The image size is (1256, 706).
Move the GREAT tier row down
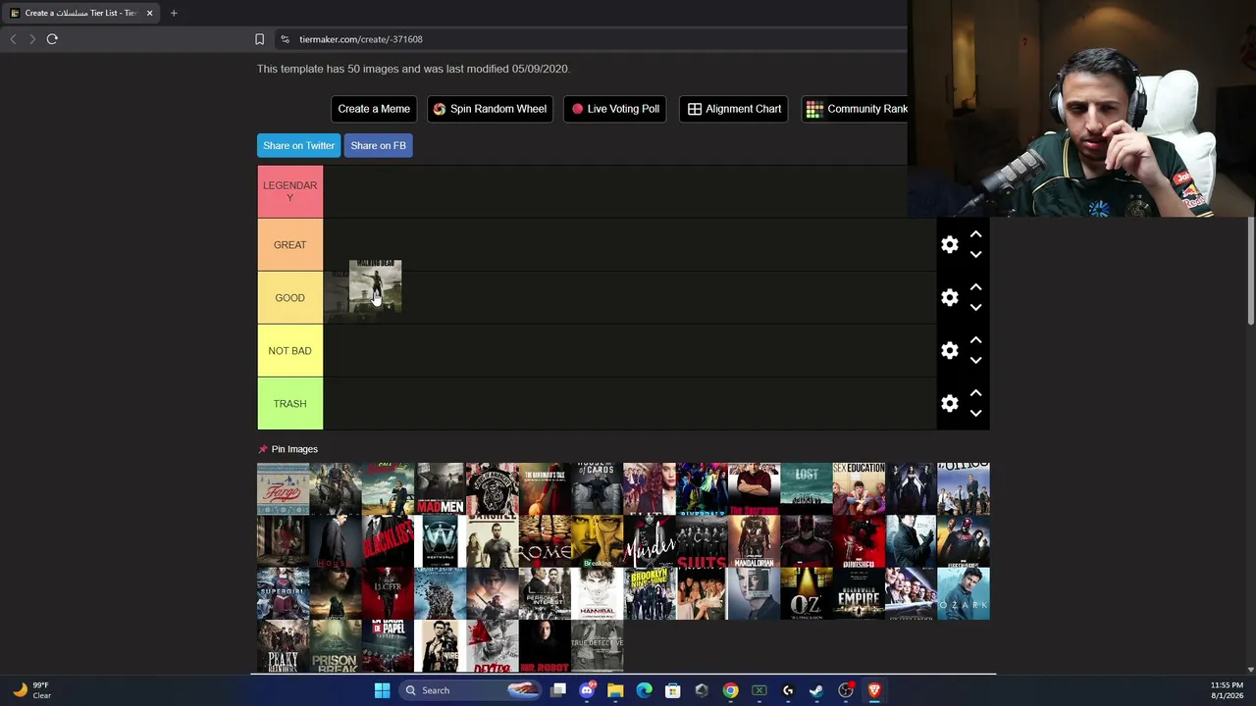click(975, 255)
